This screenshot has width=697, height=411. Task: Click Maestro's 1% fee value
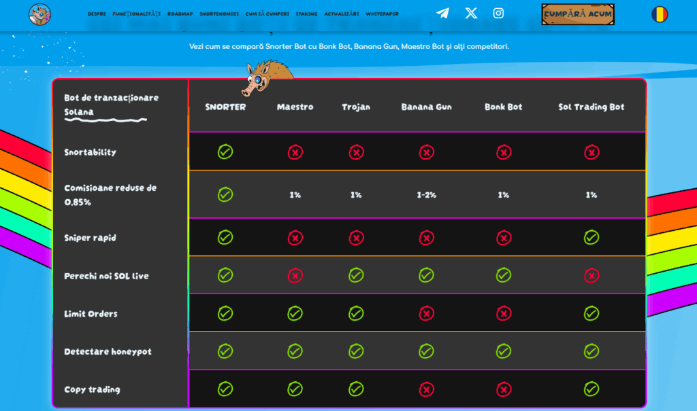pos(295,195)
